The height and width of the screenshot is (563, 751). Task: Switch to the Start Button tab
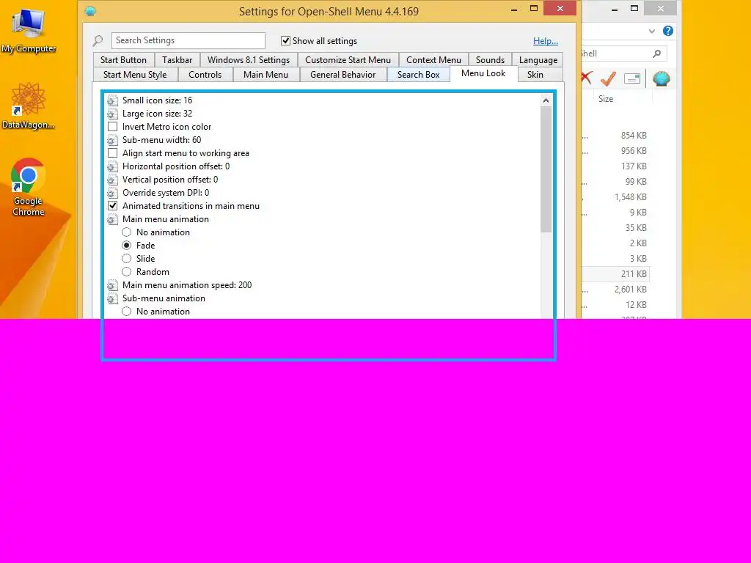[x=123, y=60]
